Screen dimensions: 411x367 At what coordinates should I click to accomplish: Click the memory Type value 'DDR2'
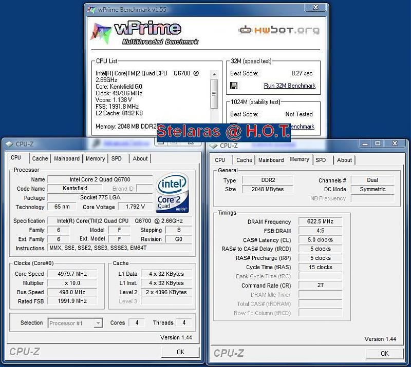coord(268,180)
